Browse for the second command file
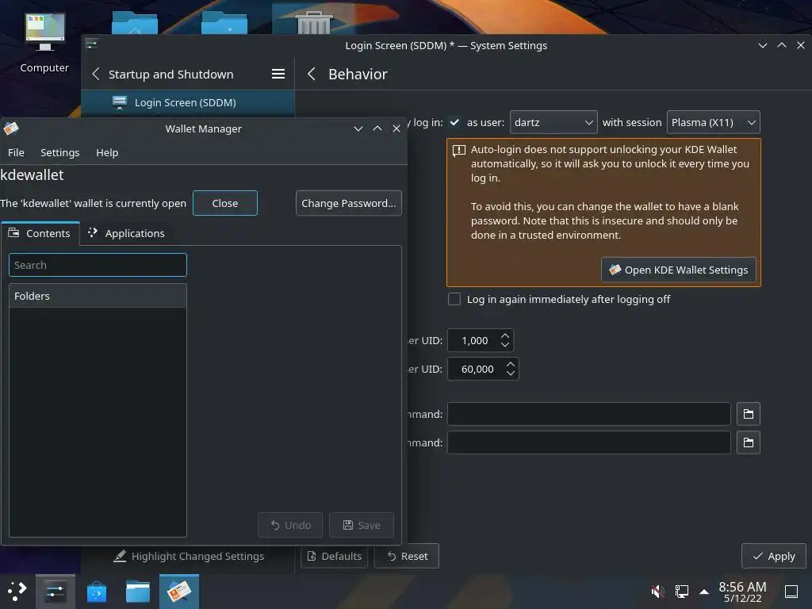The height and width of the screenshot is (609, 812). coord(749,442)
